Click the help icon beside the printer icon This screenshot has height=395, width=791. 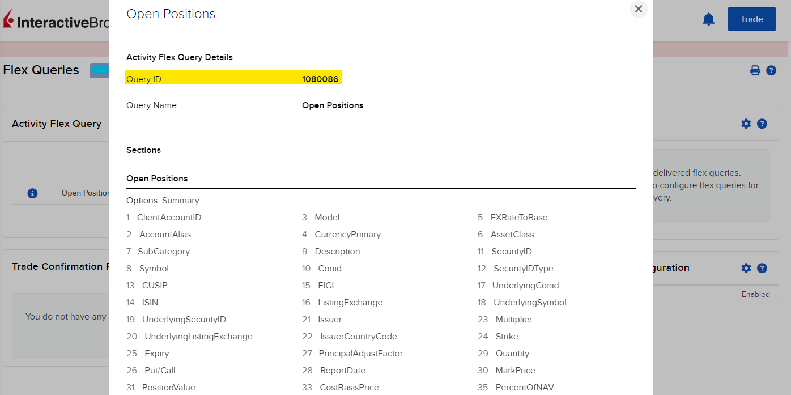tap(772, 70)
